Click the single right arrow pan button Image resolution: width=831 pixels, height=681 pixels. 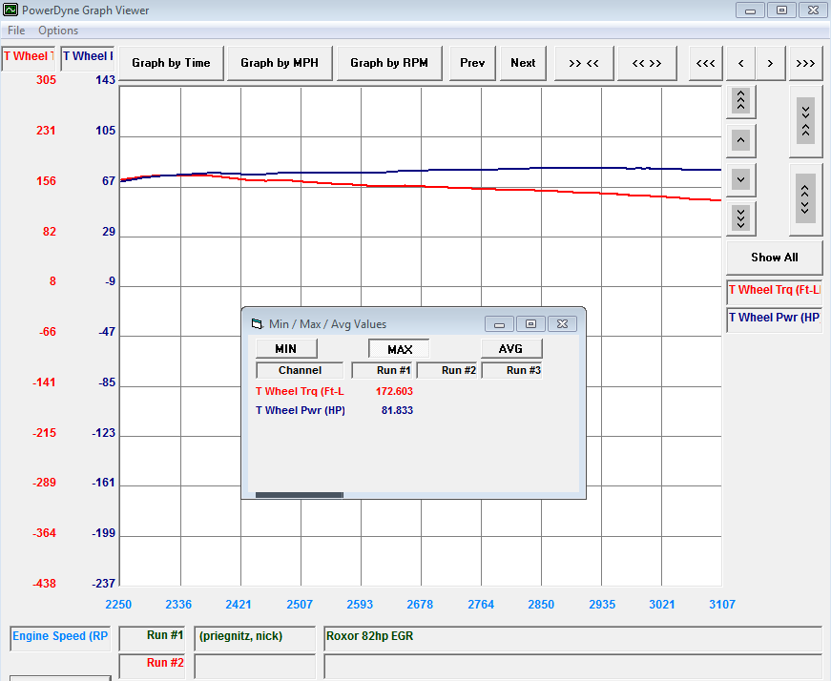click(771, 63)
